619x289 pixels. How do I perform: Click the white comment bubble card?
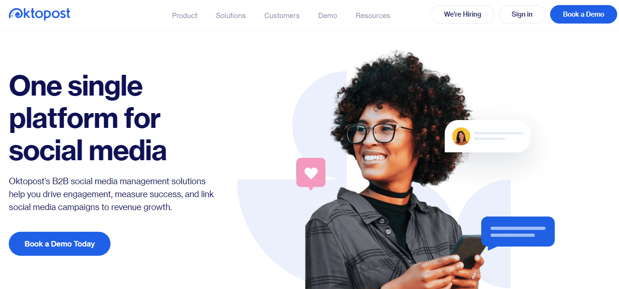487,136
